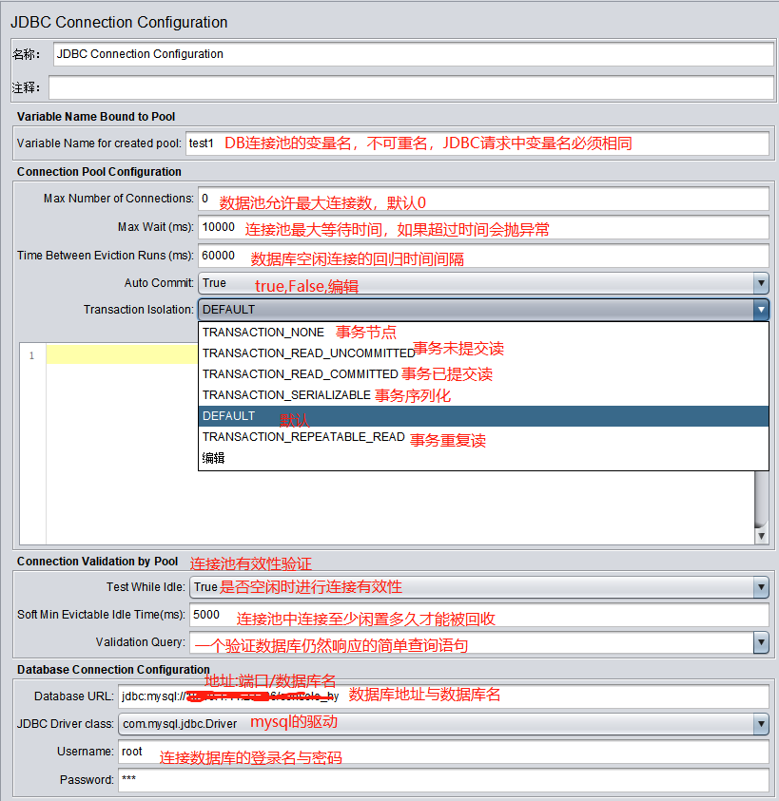Click the Database URL input field
Screen dimensions: 779x801
click(x=443, y=696)
